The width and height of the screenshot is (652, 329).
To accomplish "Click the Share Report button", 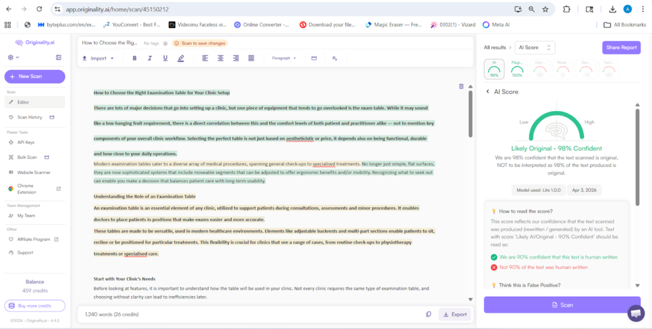I will pos(621,48).
